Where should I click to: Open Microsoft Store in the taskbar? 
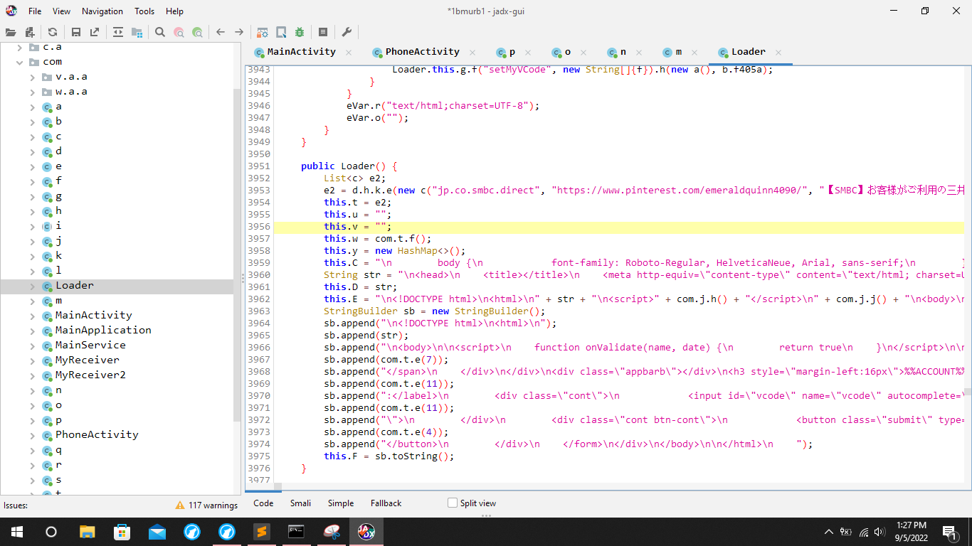122,531
